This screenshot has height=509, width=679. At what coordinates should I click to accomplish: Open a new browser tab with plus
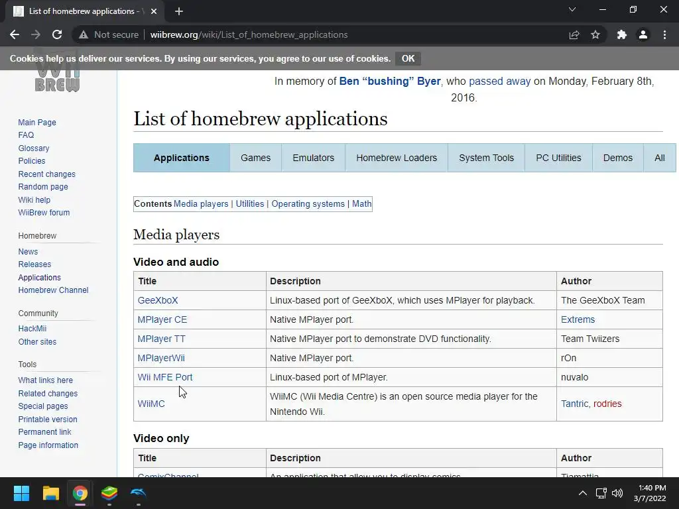[x=179, y=12]
